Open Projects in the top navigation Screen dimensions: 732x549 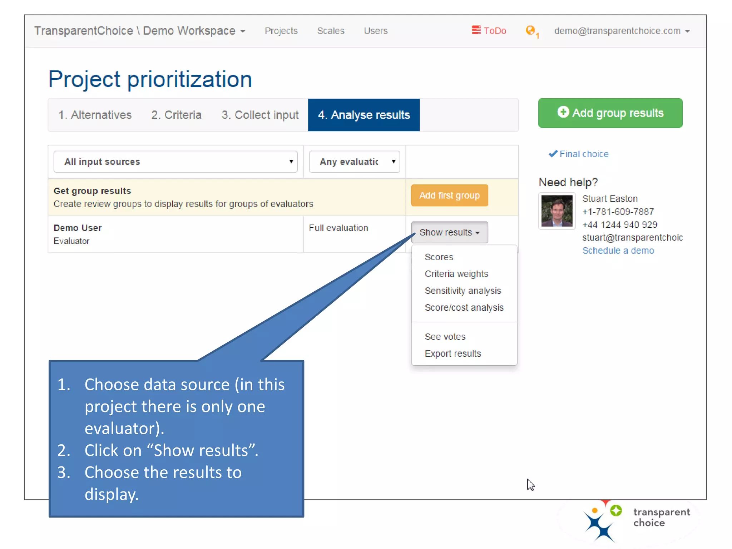281,31
